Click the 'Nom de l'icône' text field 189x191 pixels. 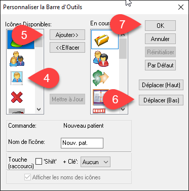coord(82,143)
